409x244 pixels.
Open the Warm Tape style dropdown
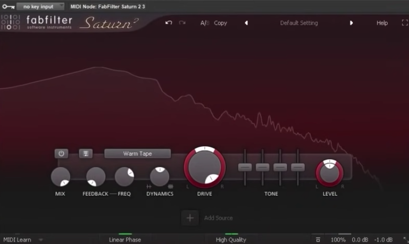(x=137, y=153)
